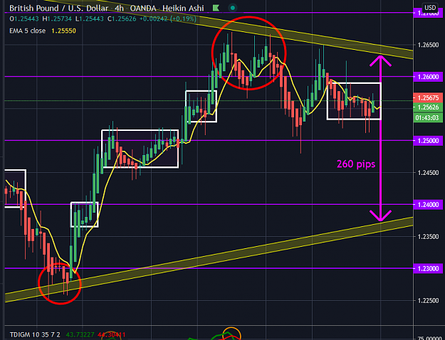Screen dimensions: 445x340
Task: Click the change value +0.00242 (+0.19%)
Action: point(167,19)
